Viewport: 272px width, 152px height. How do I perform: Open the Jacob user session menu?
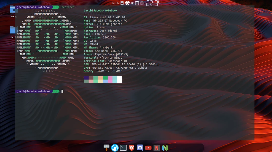point(115,3)
